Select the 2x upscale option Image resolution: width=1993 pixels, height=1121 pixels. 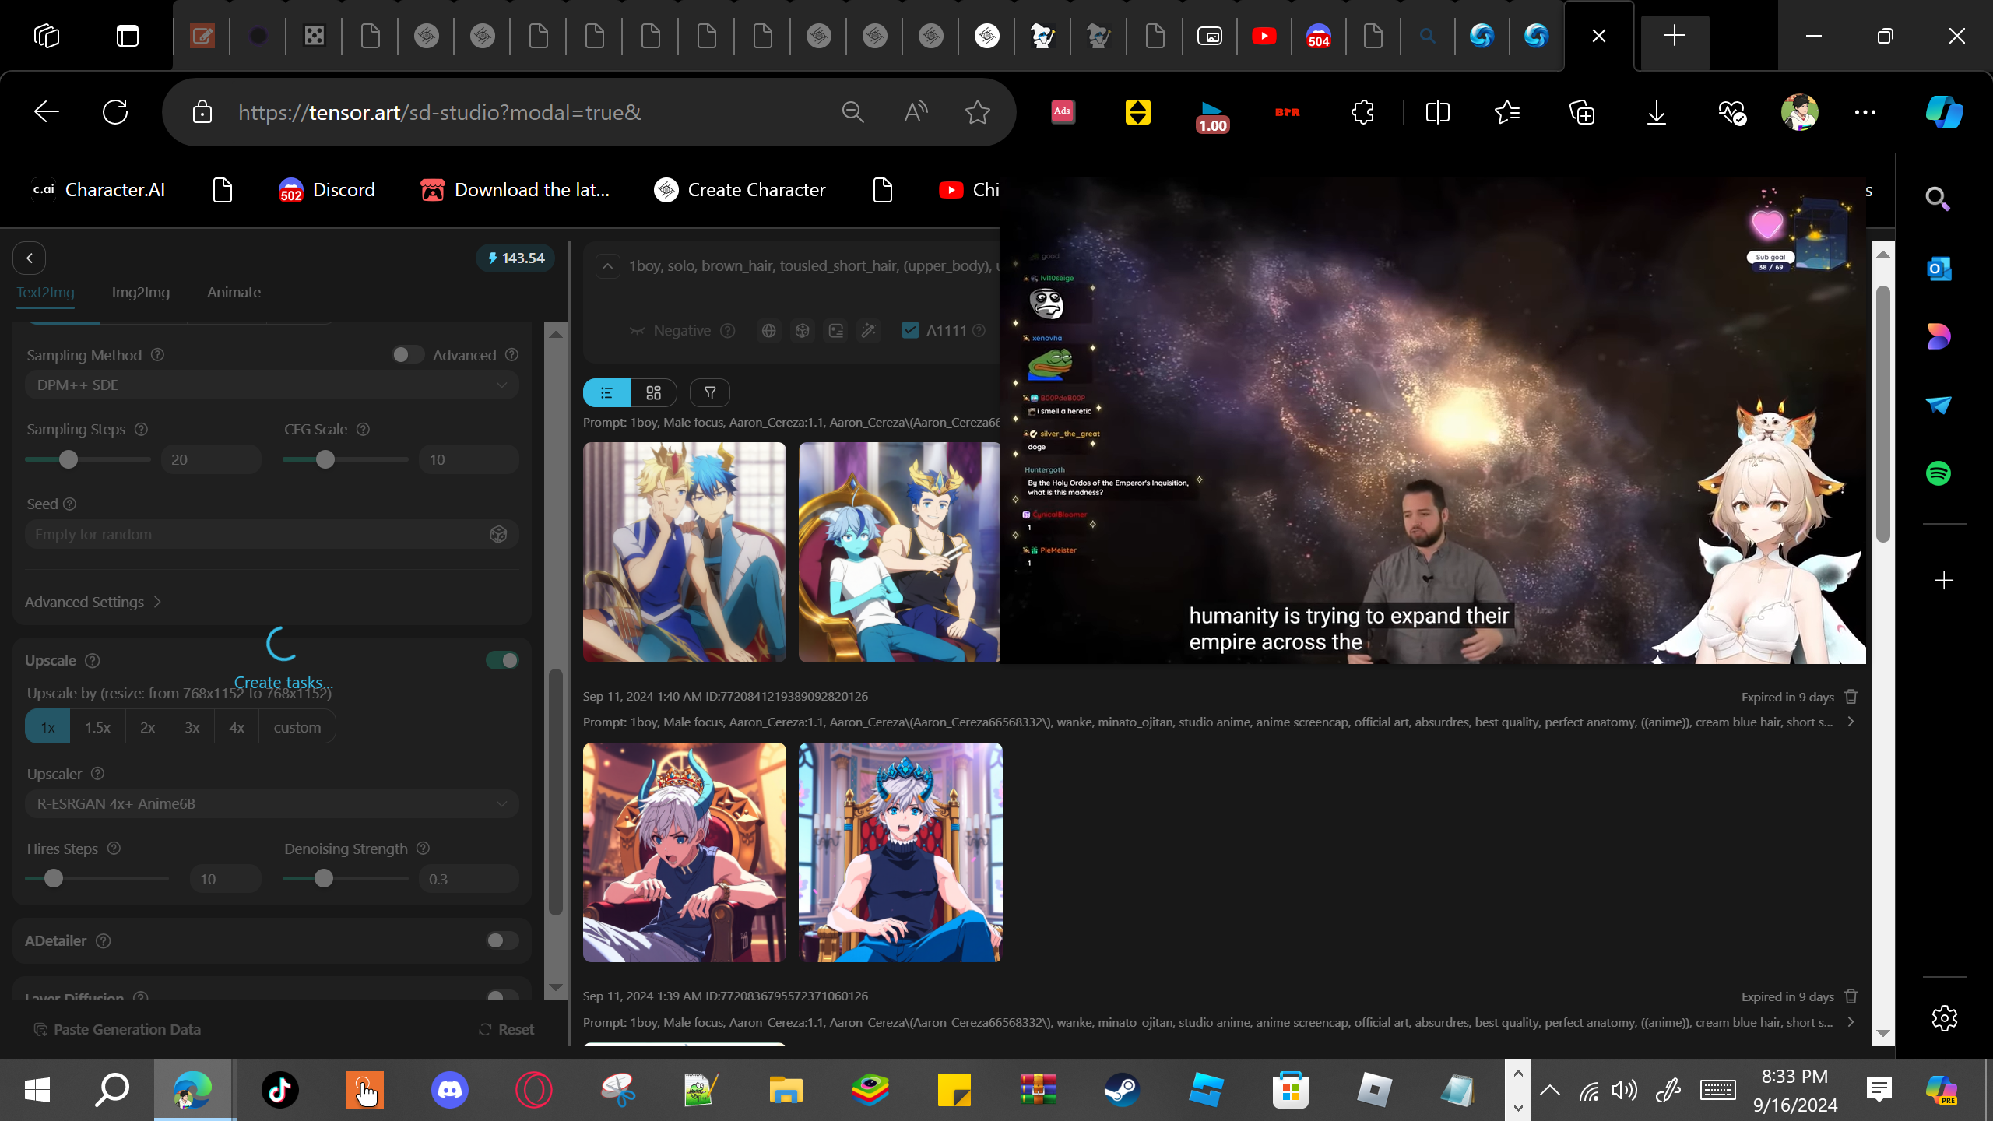[147, 727]
